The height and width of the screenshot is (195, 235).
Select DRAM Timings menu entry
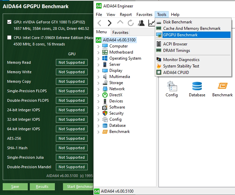coord(193,51)
